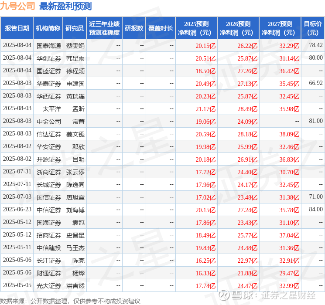Click the 浙商证券 institution cell
This screenshot has height=305, width=325.
(49, 172)
